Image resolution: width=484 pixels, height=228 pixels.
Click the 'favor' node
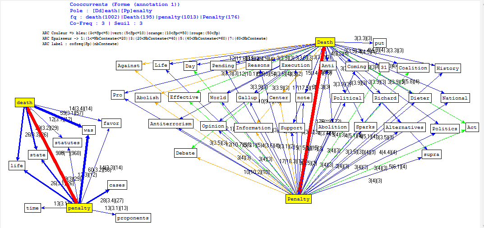point(111,123)
